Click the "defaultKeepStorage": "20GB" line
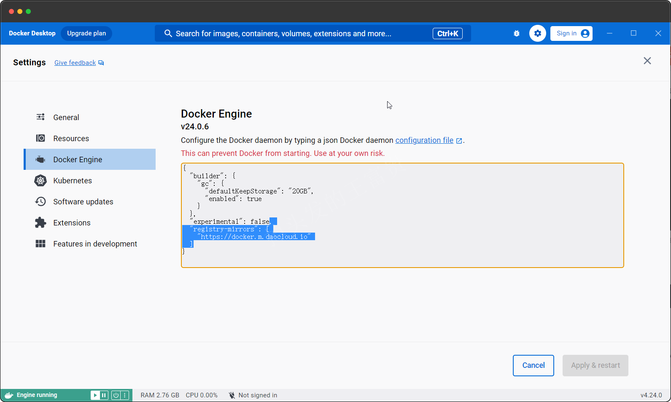 coord(259,191)
